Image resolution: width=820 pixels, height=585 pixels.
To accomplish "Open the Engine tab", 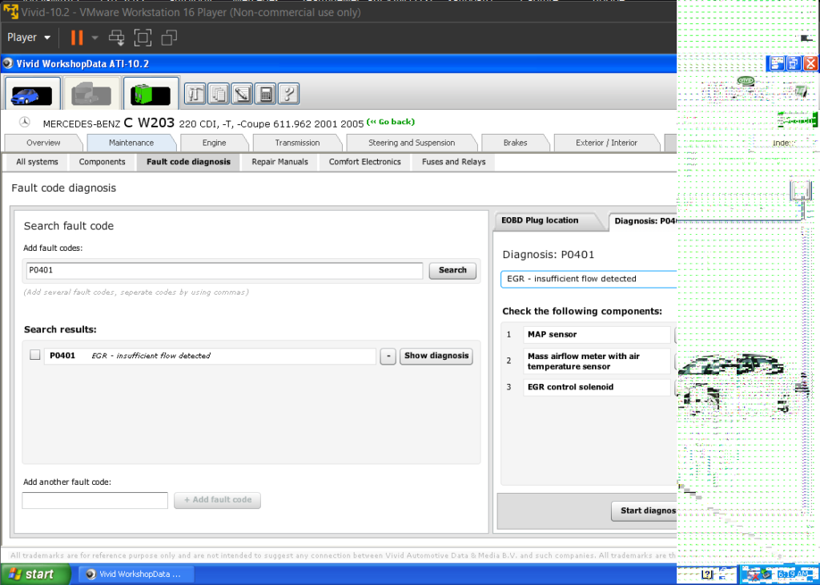I will pos(215,143).
